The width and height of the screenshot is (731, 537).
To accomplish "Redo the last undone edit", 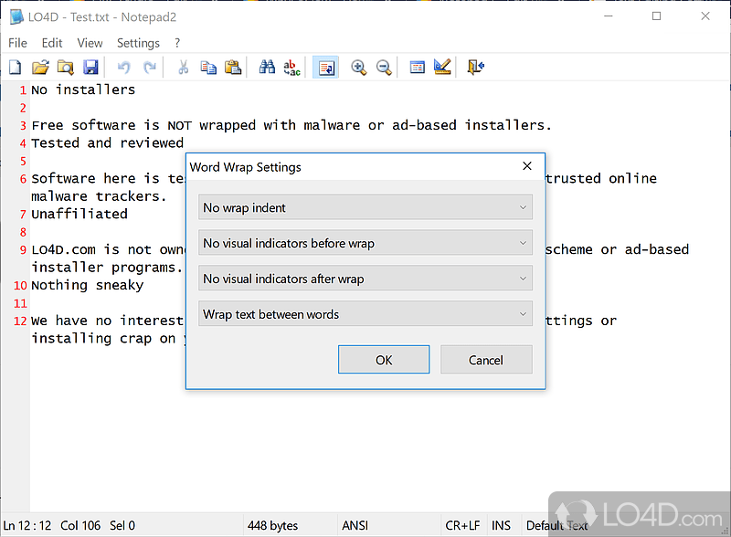I will [149, 68].
